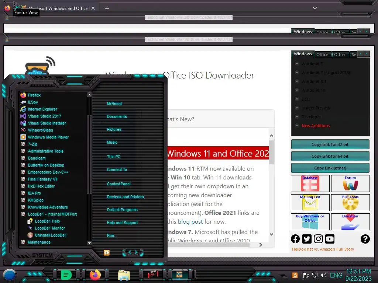
Task: Expand the 7-Zip folder
Action: [29, 144]
